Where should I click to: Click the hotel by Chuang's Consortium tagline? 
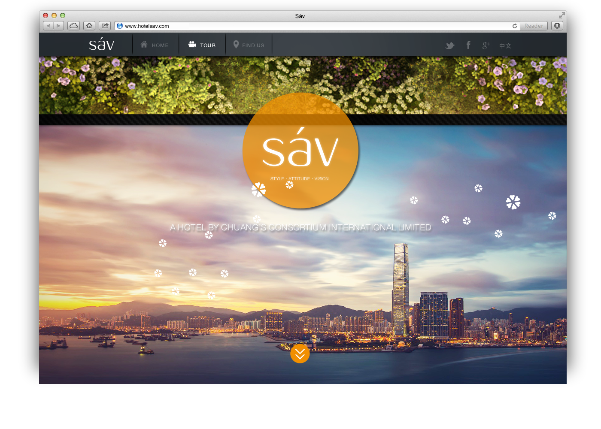[x=300, y=228]
